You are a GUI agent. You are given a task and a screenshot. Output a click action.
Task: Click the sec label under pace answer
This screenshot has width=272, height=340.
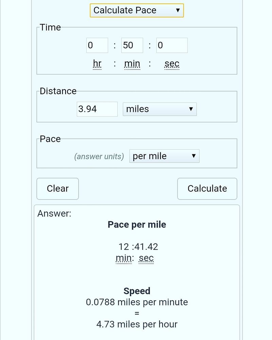tap(146, 258)
